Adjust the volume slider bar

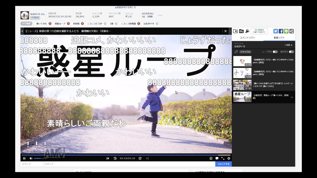40,159
